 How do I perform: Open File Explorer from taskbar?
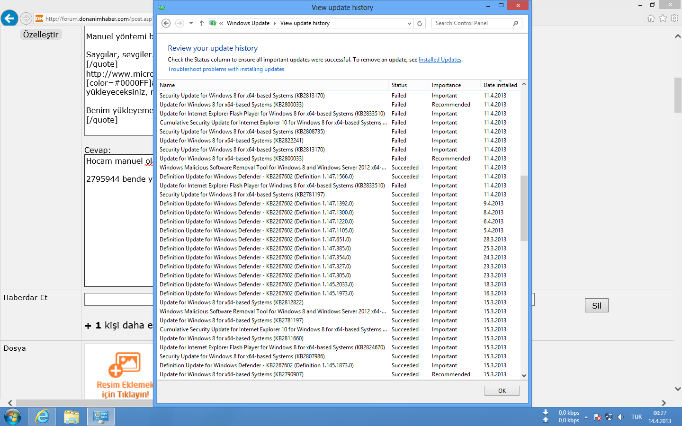tap(72, 417)
